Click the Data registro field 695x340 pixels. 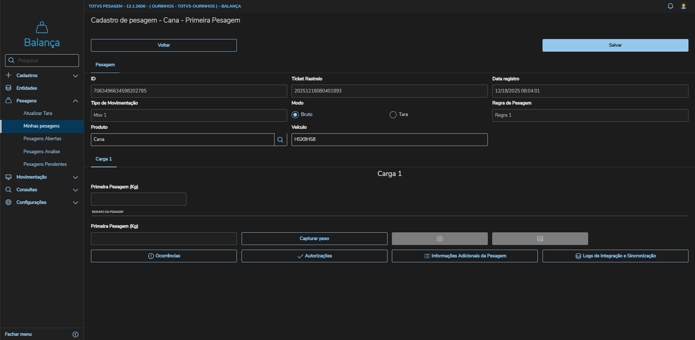pyautogui.click(x=590, y=91)
